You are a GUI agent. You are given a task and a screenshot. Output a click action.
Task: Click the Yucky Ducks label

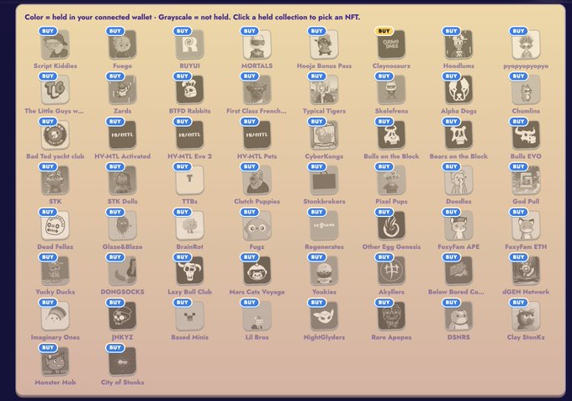click(55, 292)
